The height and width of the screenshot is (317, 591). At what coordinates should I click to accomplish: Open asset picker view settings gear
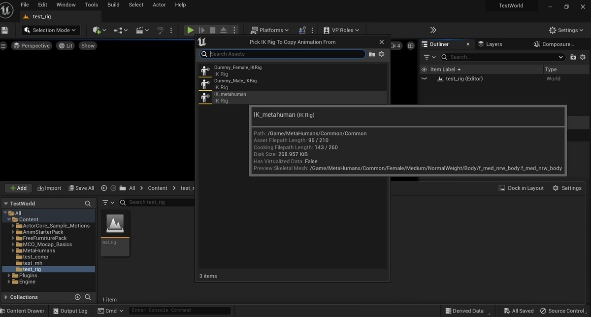coord(381,54)
